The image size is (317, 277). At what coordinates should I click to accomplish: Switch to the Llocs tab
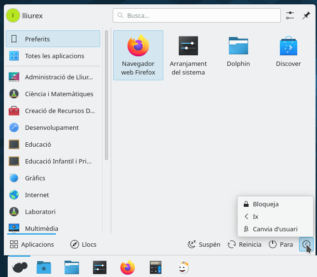tap(83, 244)
